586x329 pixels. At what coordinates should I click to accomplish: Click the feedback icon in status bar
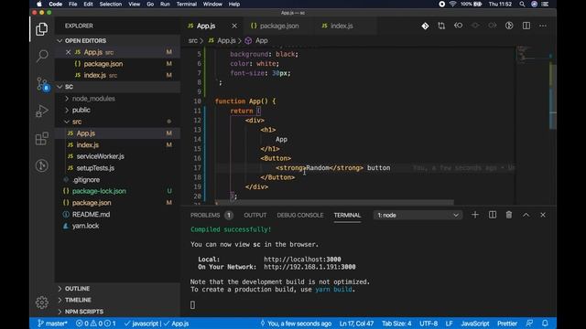click(529, 323)
